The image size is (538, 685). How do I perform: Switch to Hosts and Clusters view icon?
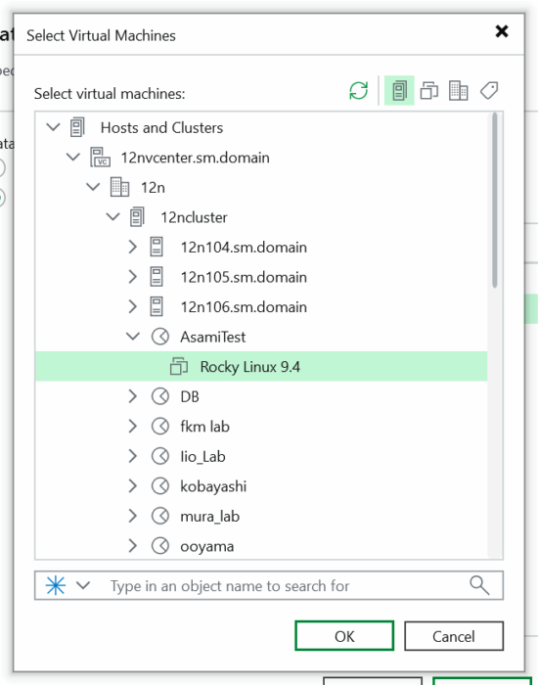click(x=399, y=91)
